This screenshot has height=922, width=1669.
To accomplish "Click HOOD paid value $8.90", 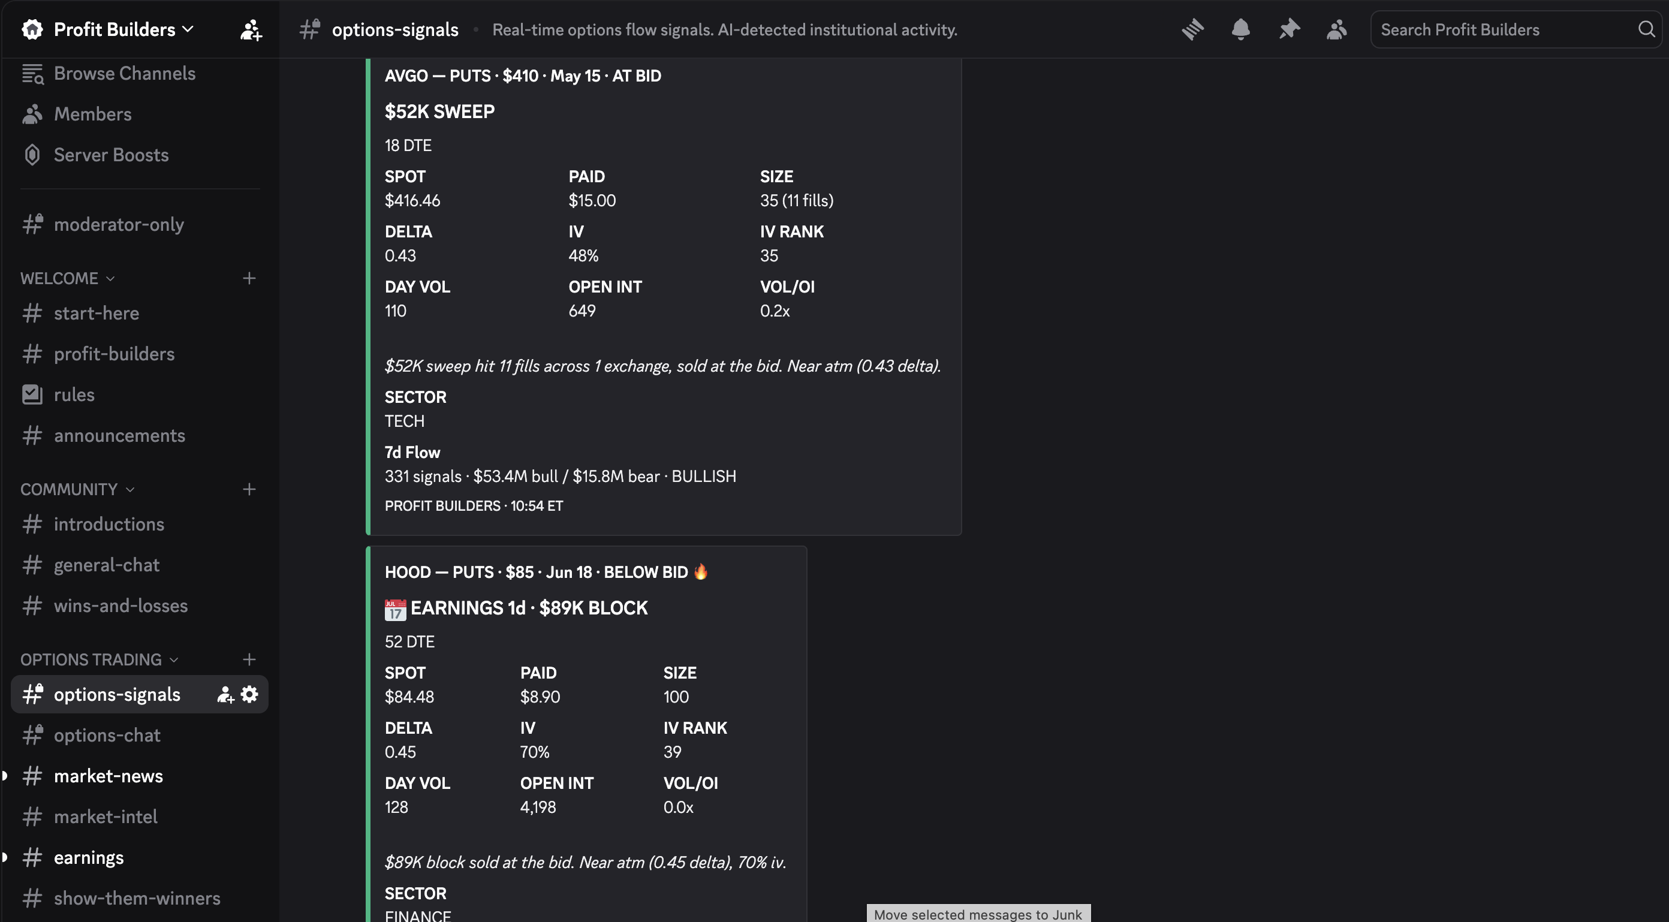I will coord(540,697).
